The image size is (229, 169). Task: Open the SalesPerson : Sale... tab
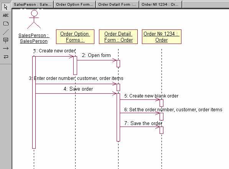[x=33, y=5]
